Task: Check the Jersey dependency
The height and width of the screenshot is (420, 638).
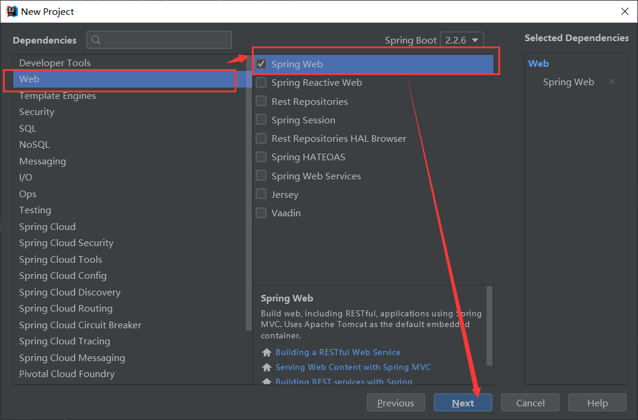Action: (x=261, y=194)
